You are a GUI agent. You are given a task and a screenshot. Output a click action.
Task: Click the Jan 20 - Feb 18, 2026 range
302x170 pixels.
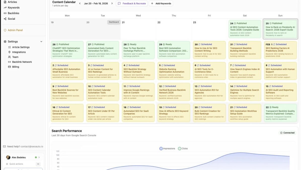click(x=96, y=4)
